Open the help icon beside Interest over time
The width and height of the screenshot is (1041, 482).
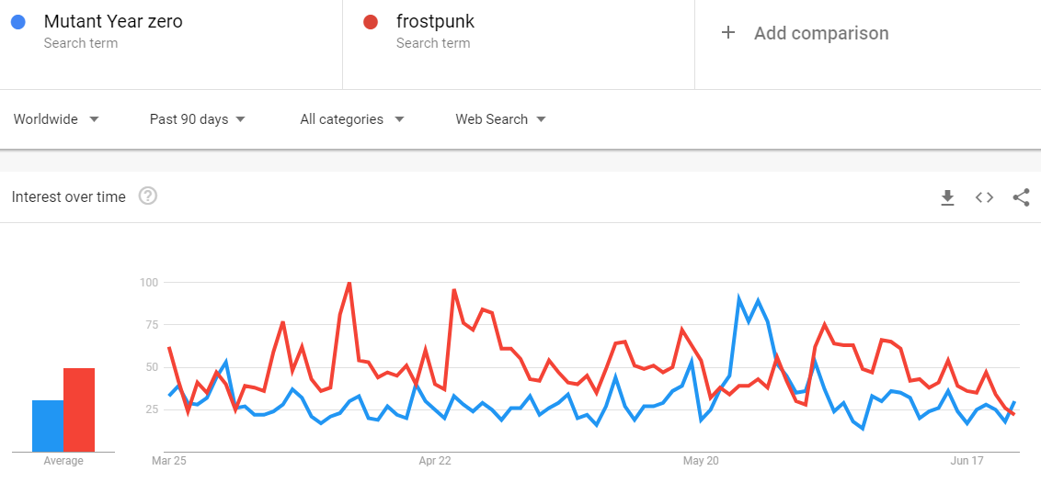click(x=148, y=196)
